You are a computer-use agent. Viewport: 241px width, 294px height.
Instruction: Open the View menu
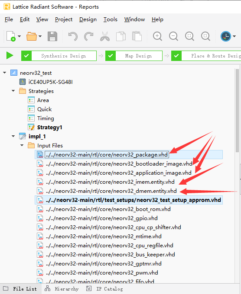click(42, 19)
